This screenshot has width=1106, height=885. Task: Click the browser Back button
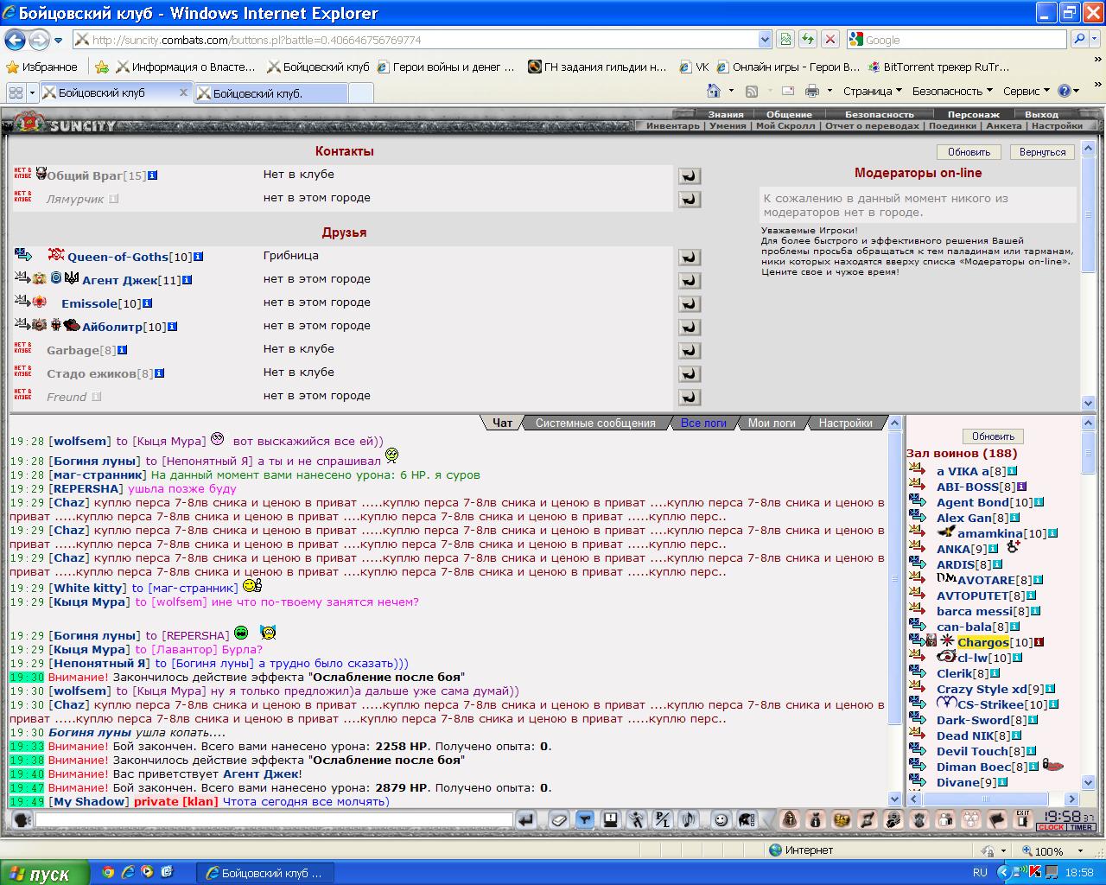coord(16,40)
